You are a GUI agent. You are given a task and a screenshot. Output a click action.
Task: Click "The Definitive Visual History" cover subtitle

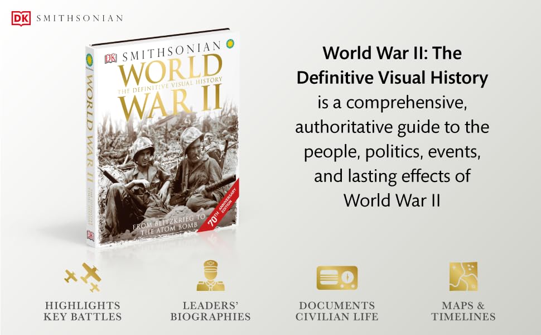point(170,85)
